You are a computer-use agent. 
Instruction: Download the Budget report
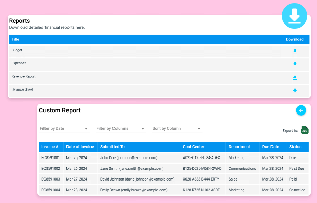[x=295, y=51]
